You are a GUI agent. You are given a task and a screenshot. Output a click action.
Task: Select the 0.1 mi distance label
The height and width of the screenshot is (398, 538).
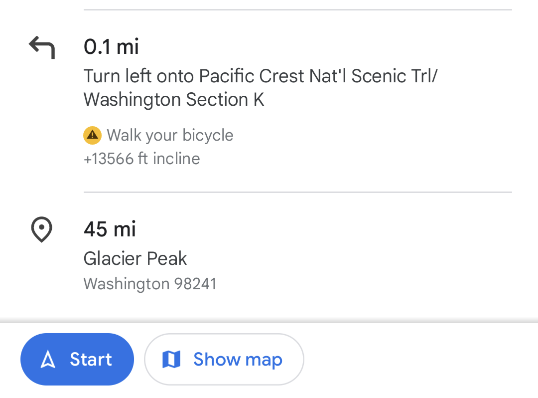coord(111,47)
